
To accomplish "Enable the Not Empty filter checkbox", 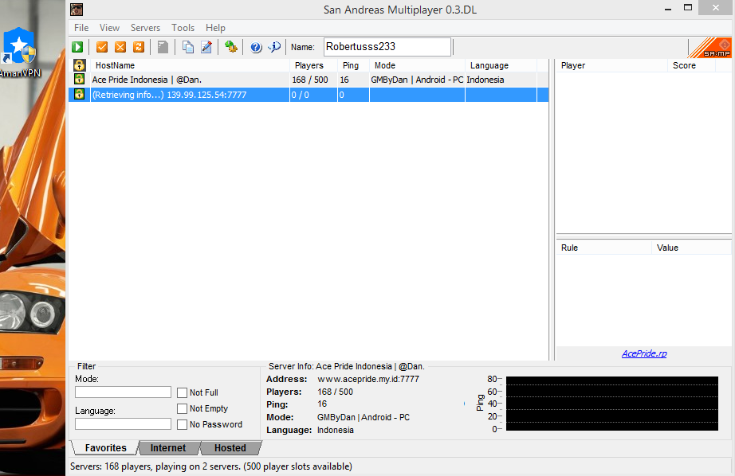I will [182, 408].
